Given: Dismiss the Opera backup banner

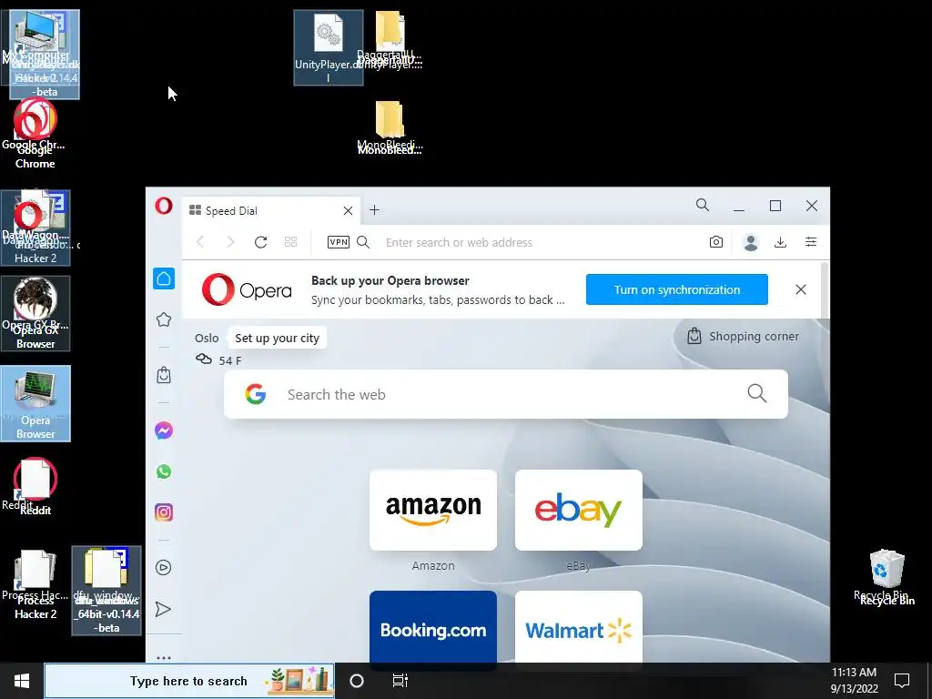Looking at the screenshot, I should [x=801, y=289].
